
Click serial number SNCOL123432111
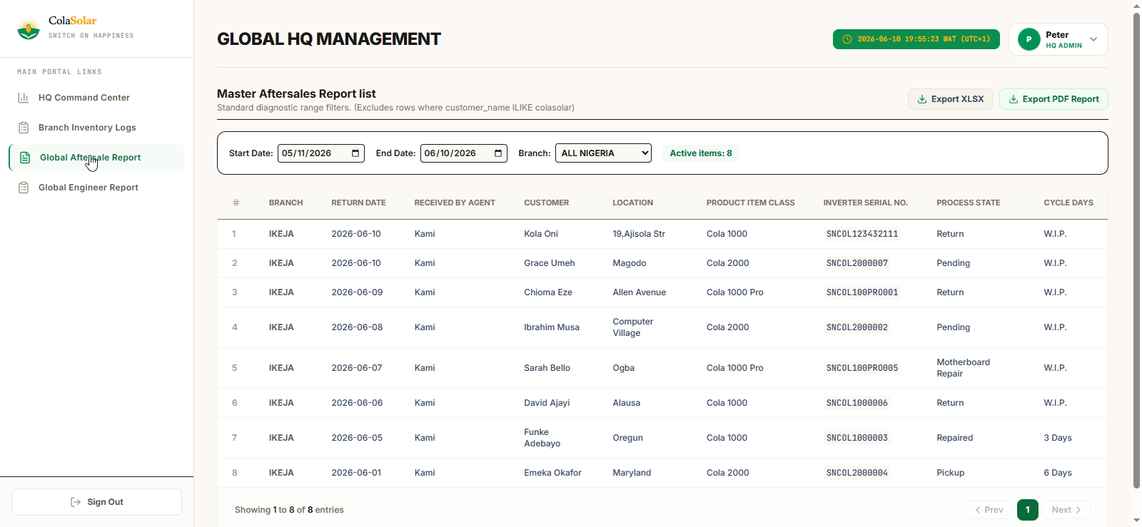(x=862, y=234)
